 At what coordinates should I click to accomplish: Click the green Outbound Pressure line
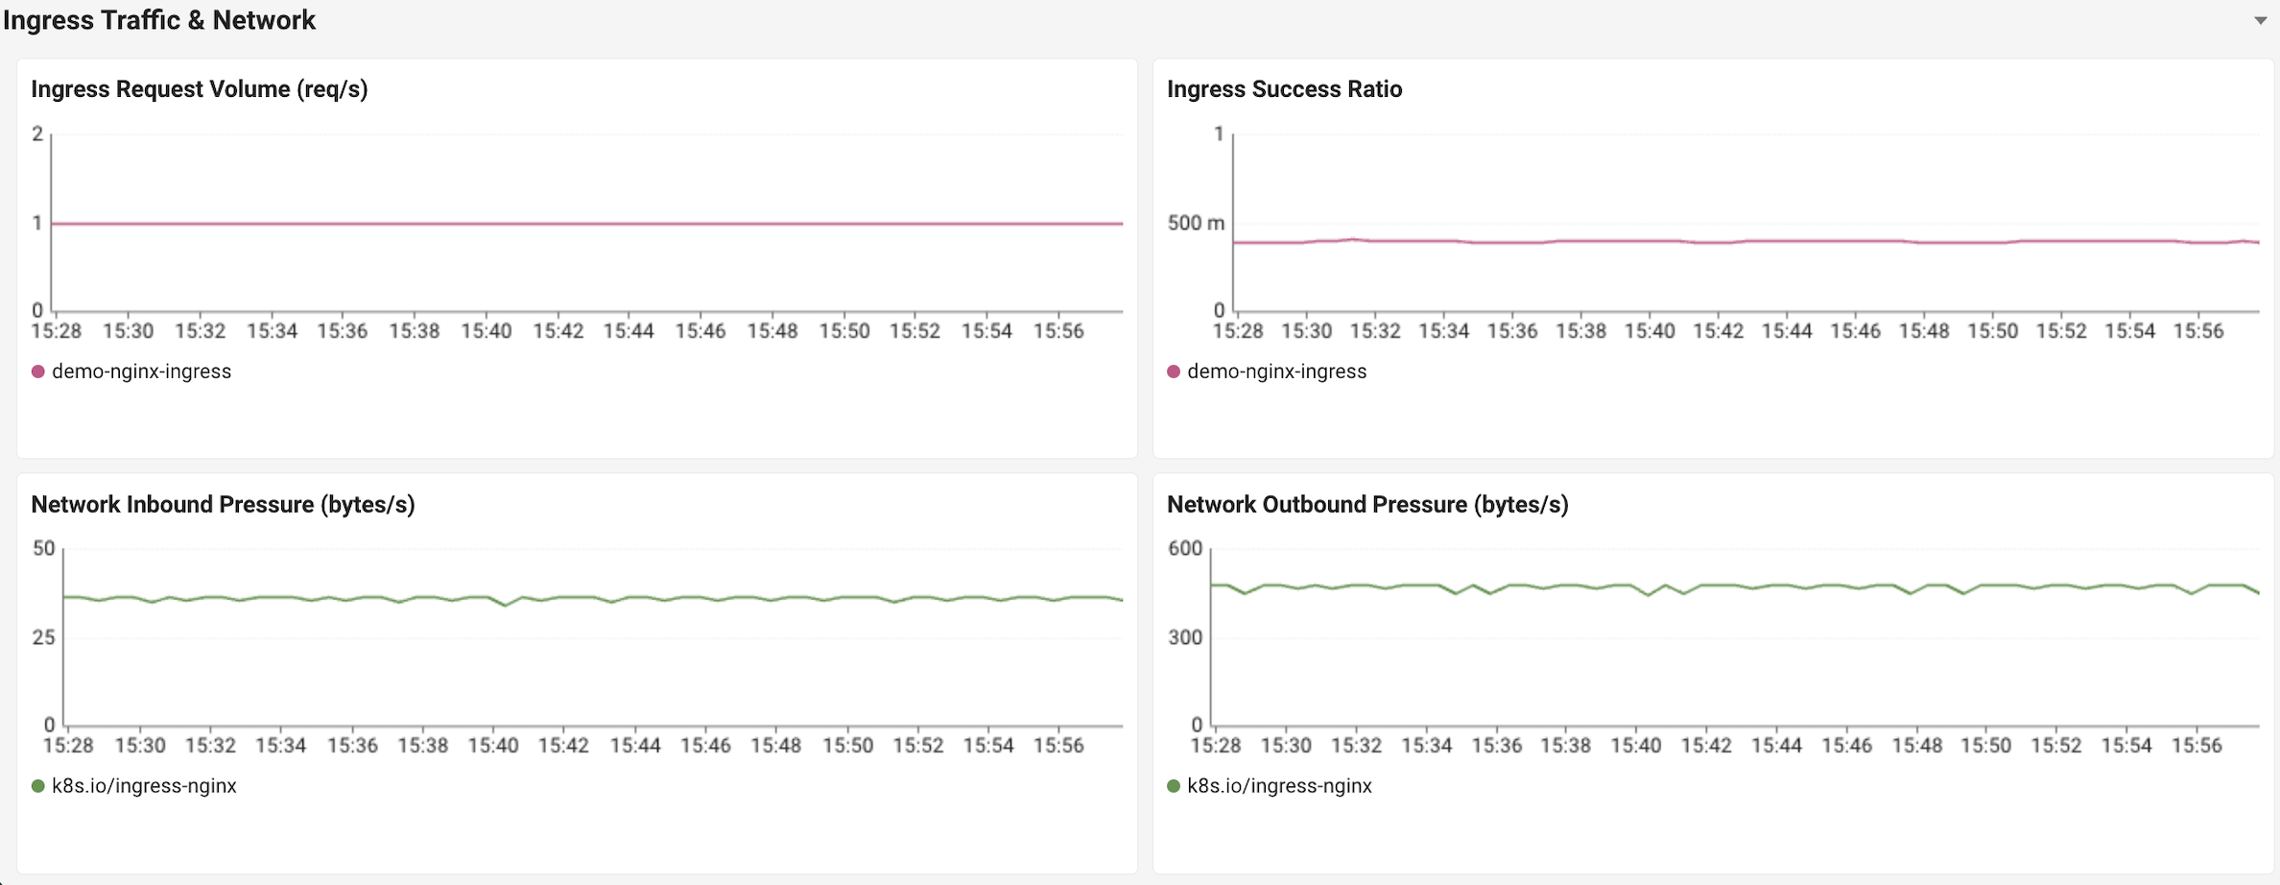click(1735, 586)
